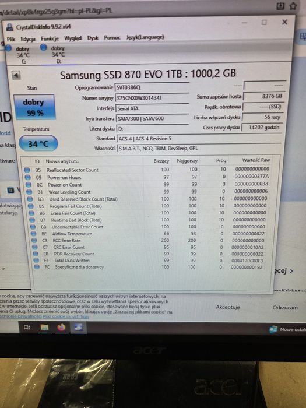Click the Bieżący column header
306x408 pixels.
(161, 161)
